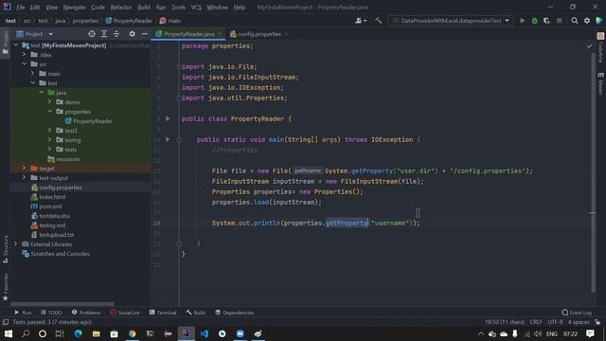The image size is (606, 341).
Task: Open Project panel options gear
Action: click(133, 34)
